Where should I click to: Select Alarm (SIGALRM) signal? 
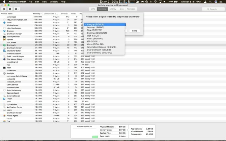pos(105,44)
